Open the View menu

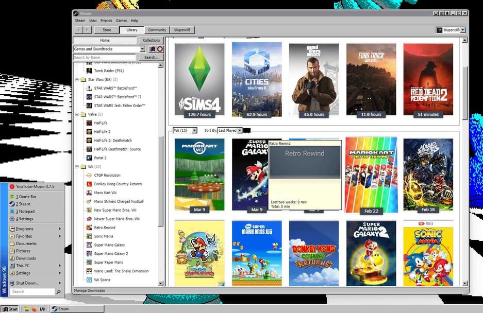(93, 21)
